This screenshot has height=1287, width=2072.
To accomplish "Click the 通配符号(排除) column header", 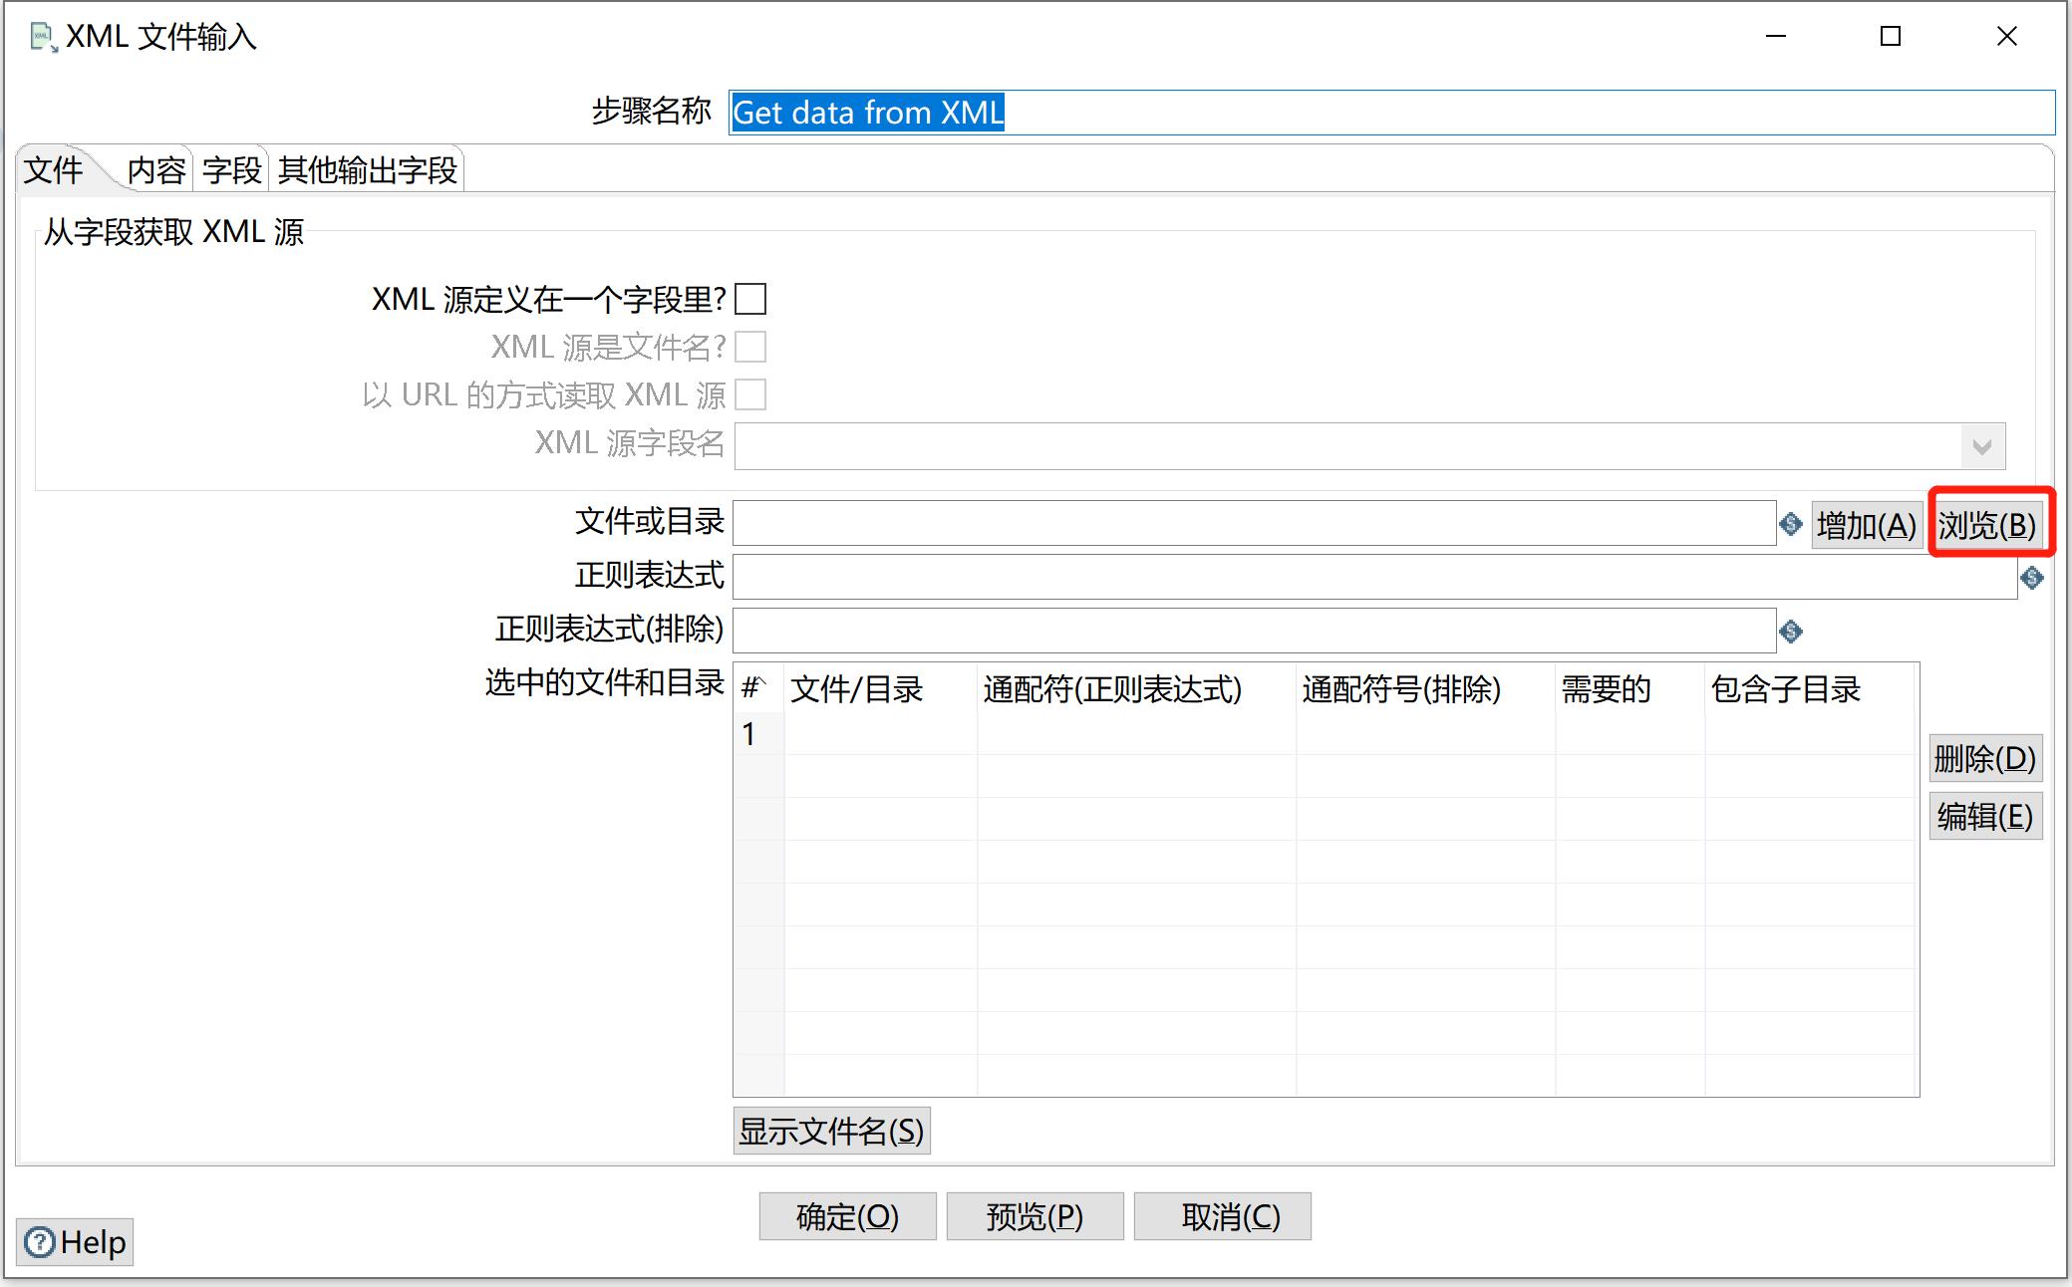I will click(x=1425, y=688).
